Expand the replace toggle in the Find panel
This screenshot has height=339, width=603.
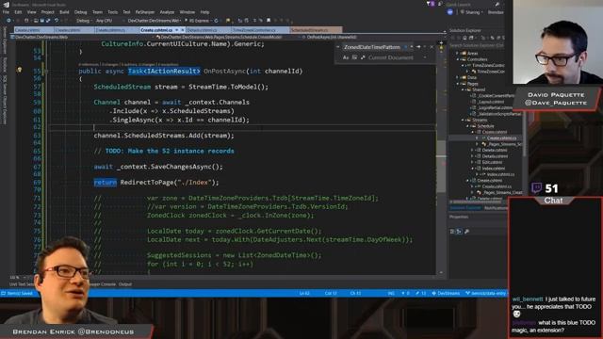click(x=337, y=47)
